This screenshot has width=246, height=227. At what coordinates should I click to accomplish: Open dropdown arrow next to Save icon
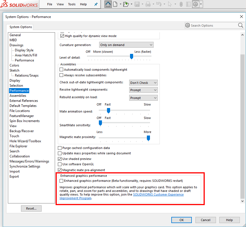[142, 4]
